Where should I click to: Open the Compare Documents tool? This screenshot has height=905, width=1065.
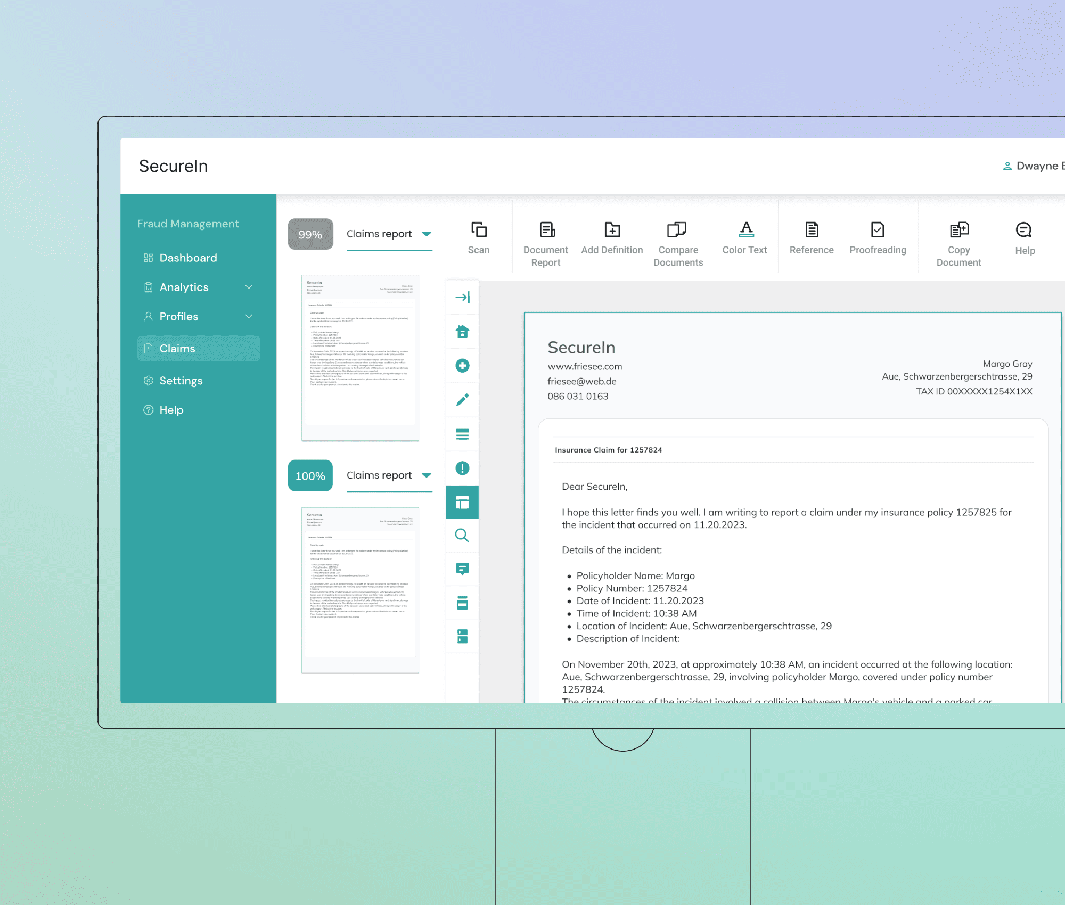click(677, 230)
